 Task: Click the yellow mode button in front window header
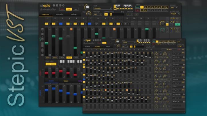tap(104, 43)
